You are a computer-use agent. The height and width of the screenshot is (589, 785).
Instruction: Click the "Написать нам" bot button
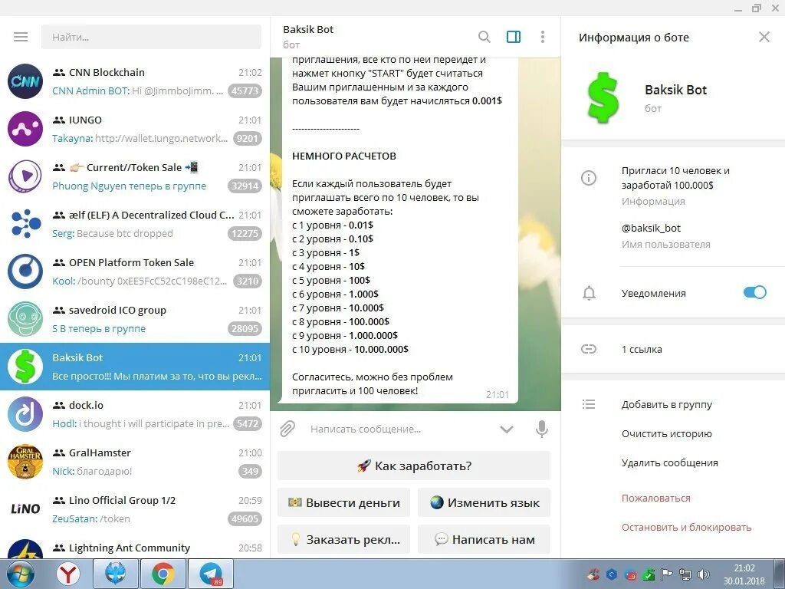(x=484, y=539)
